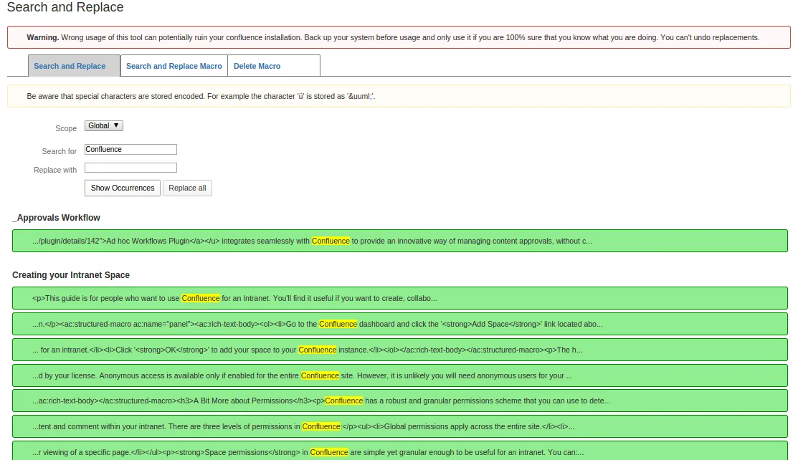The width and height of the screenshot is (798, 460).
Task: Click the result mentioning 'Confluence instance'
Action: 400,350
